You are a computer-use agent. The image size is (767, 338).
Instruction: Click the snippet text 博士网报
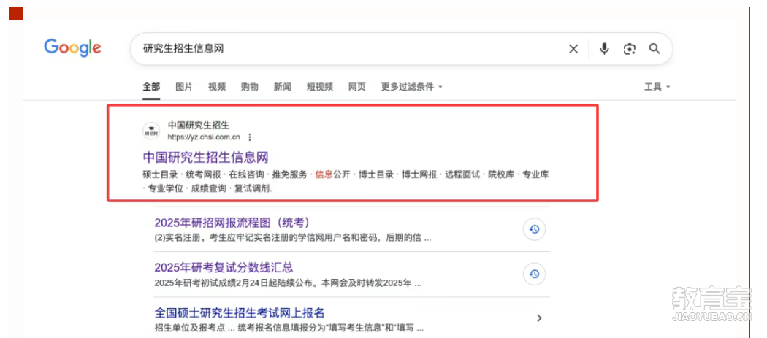[420, 174]
